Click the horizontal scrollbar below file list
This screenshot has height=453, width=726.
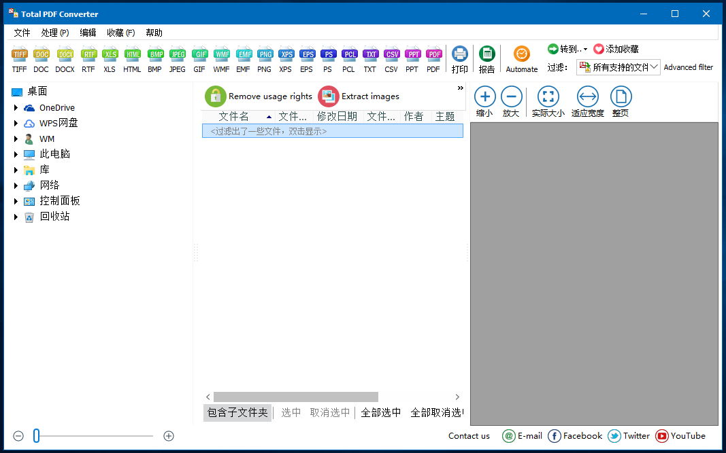coord(296,397)
